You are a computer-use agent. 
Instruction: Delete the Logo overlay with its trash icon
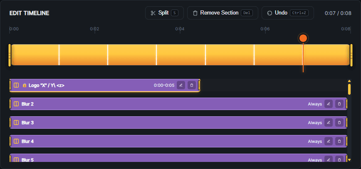pyautogui.click(x=192, y=85)
